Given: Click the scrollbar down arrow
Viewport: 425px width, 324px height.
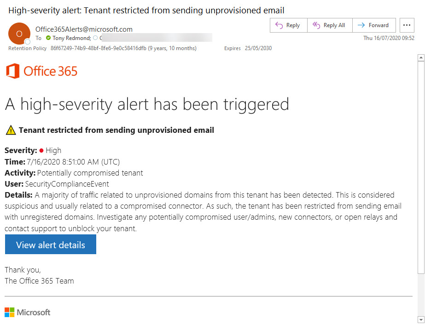Looking at the screenshot, I should coord(420,319).
